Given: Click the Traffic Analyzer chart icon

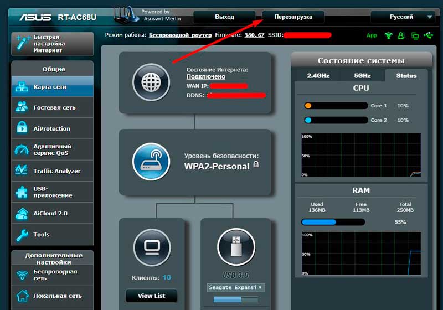Looking at the screenshot, I should point(22,170).
